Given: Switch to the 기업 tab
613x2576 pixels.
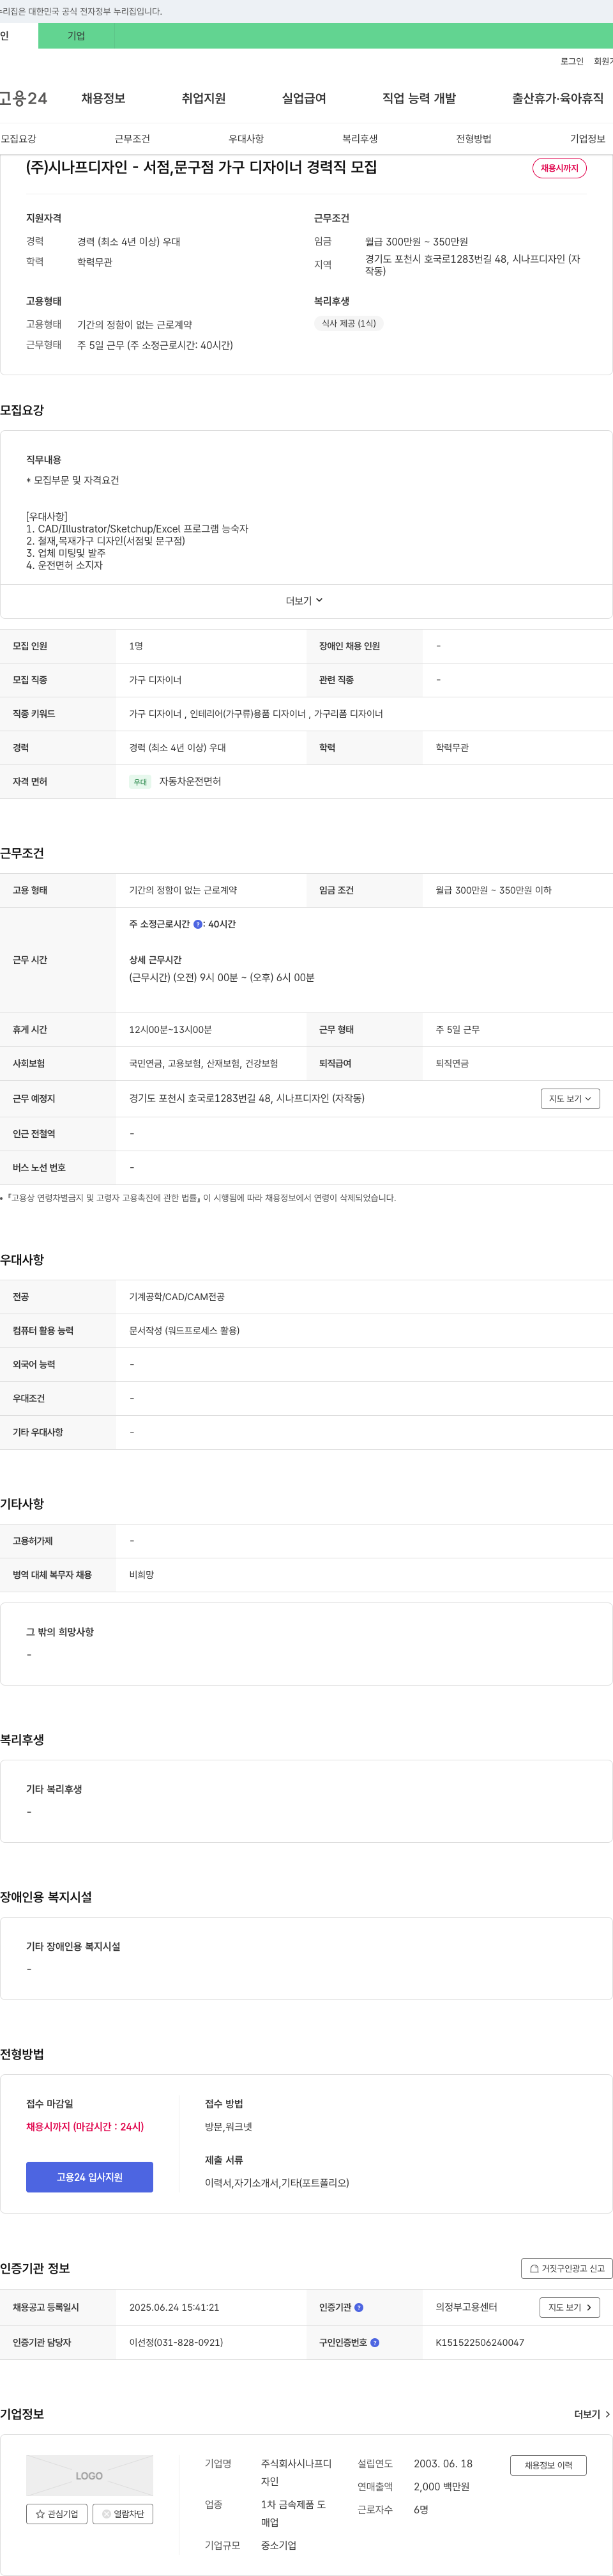Looking at the screenshot, I should coord(76,36).
